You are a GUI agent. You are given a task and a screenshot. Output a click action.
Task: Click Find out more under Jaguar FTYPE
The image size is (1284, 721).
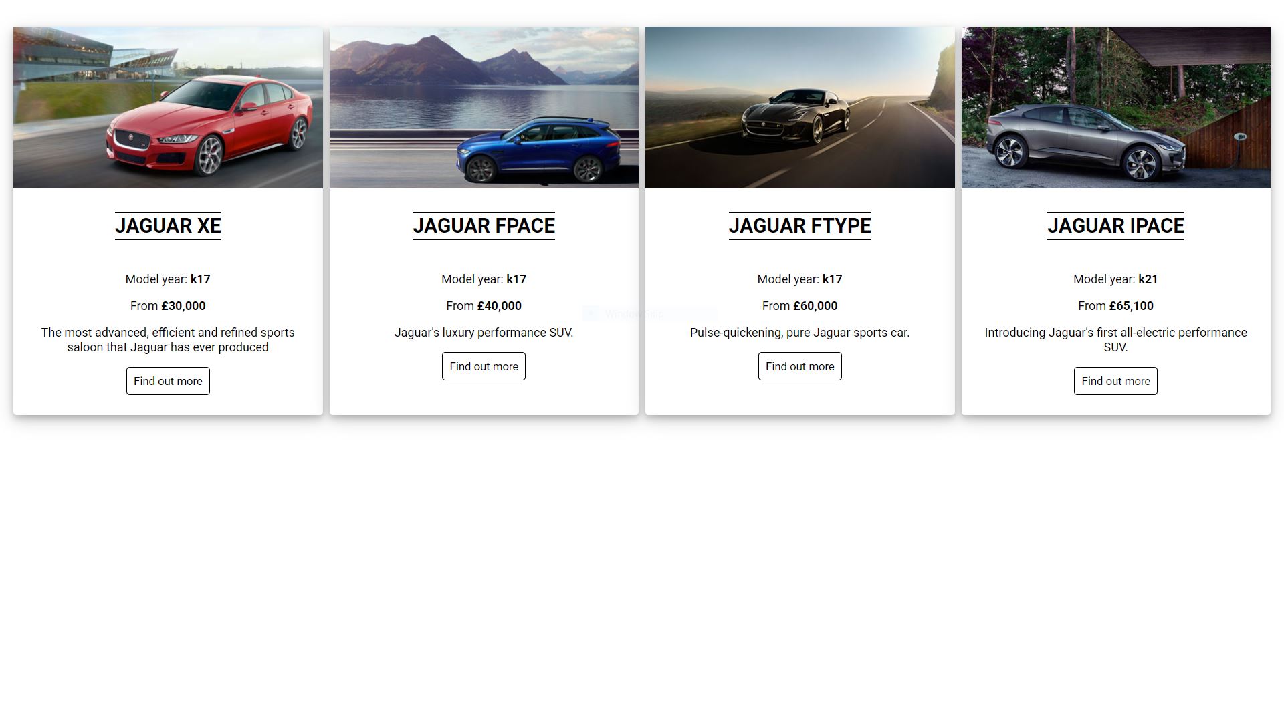click(x=800, y=366)
